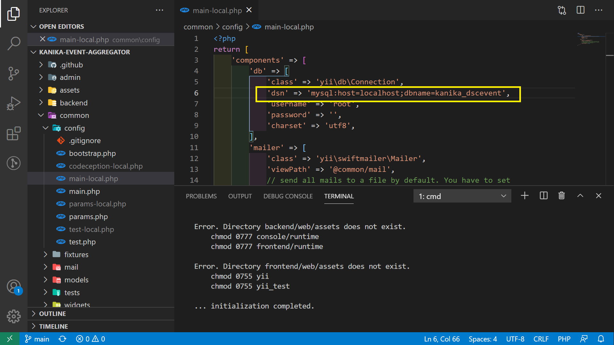The width and height of the screenshot is (614, 345).
Task: Select terminal from 1: cmd dropdown
Action: [x=462, y=196]
